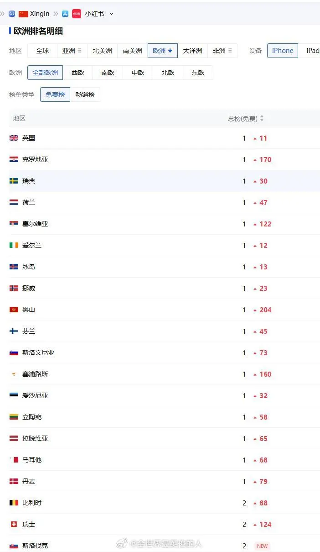Click the Switzerland flag in 瑞士 row
Image resolution: width=320 pixels, height=552 pixels.
(x=14, y=524)
